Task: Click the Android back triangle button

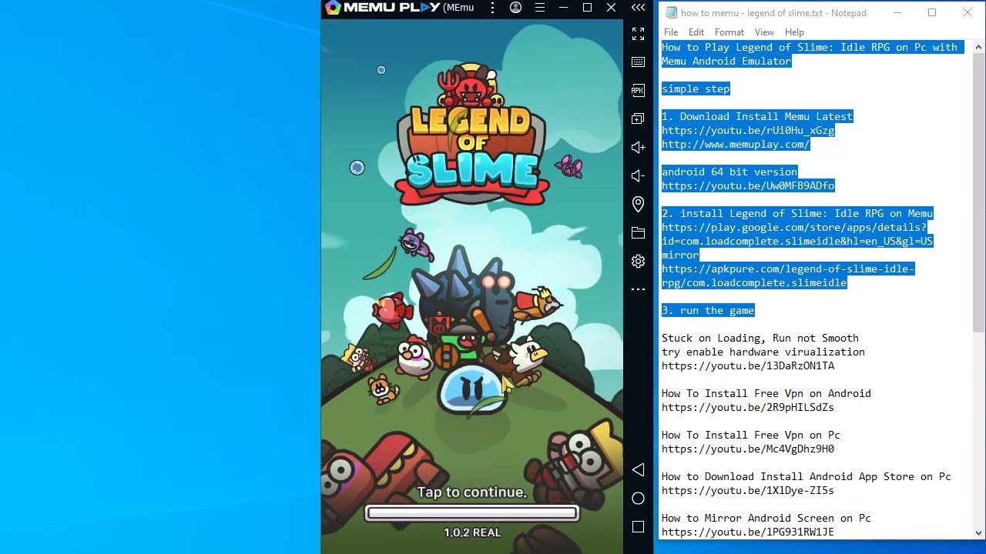Action: (x=638, y=469)
